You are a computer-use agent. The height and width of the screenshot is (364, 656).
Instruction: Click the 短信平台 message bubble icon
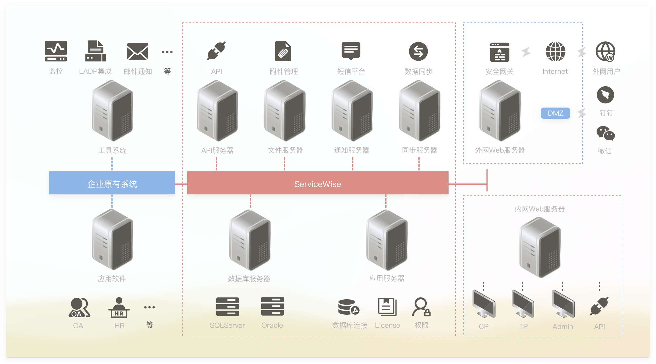point(351,51)
